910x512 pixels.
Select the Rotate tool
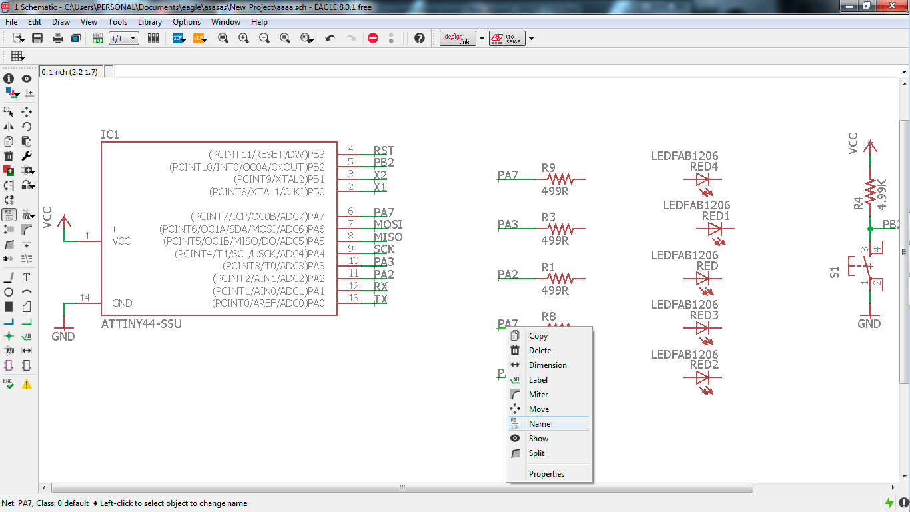click(x=27, y=127)
